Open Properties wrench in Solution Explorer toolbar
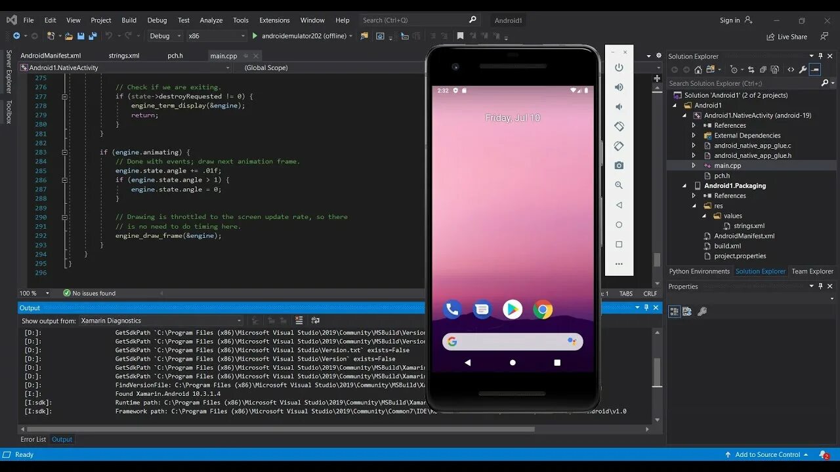 (x=803, y=69)
